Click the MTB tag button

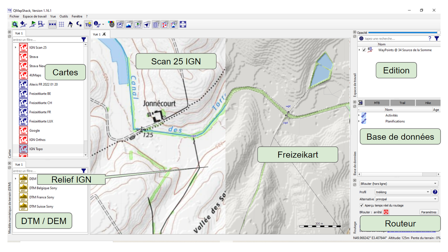pos(377,103)
